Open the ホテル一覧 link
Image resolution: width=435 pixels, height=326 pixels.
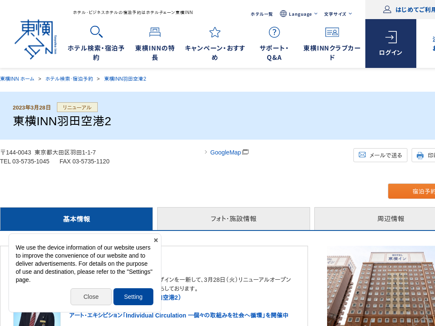(x=262, y=14)
